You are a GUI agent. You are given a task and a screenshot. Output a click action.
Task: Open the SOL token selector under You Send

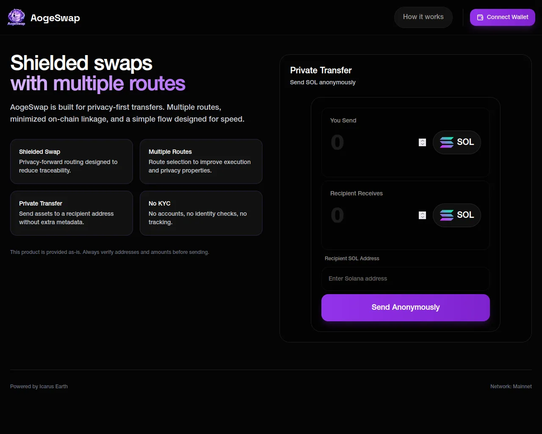coord(456,142)
